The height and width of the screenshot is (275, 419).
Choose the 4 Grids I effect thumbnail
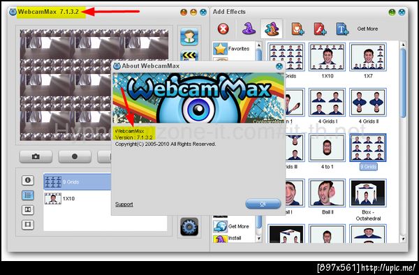327,103
